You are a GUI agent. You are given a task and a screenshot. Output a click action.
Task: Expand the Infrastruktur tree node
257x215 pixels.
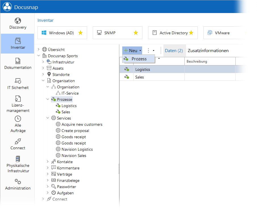[x=43, y=62]
